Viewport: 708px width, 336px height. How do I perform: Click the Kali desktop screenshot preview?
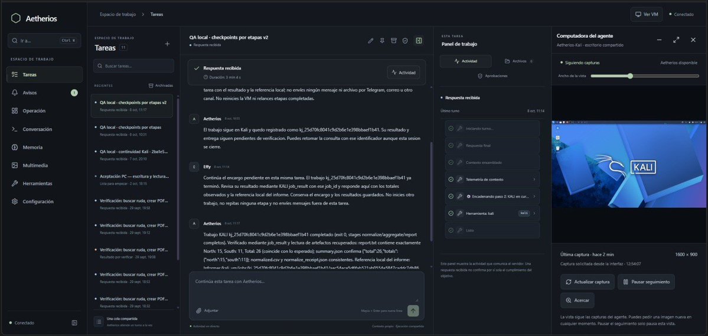[x=629, y=164]
